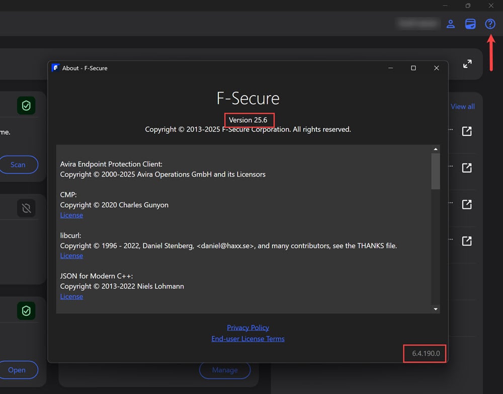Minimize the About - F-Secure dialog
Screen dimensions: 503x394
[x=390, y=68]
